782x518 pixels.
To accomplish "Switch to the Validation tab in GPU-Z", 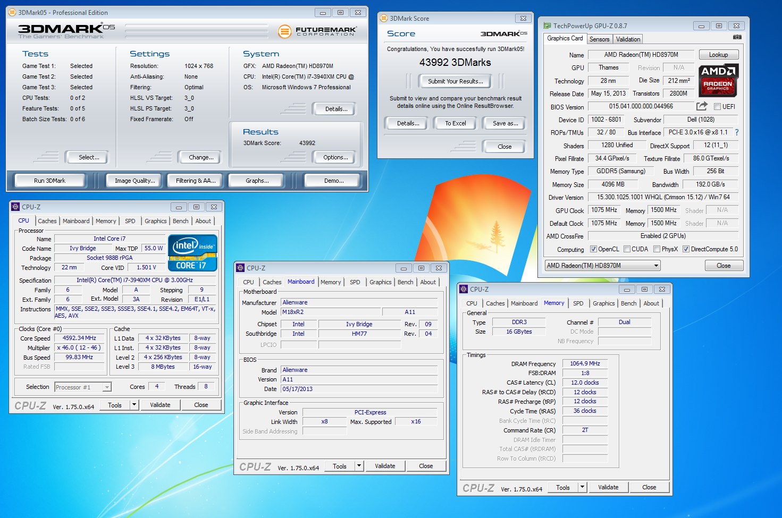I will (628, 39).
